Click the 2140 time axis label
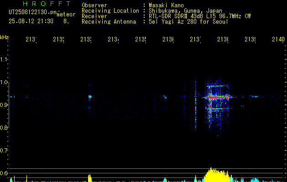 pyautogui.click(x=278, y=39)
